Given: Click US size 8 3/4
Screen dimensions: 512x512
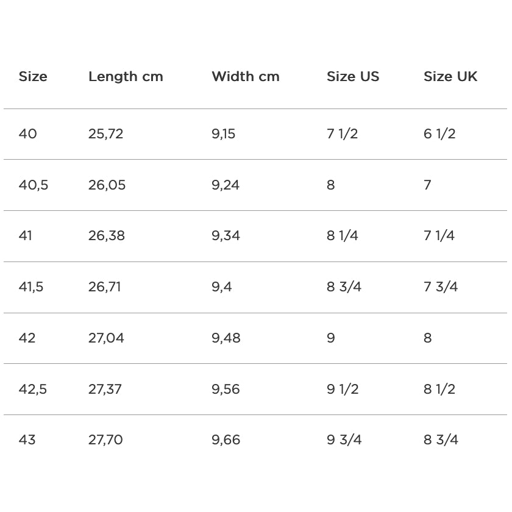Looking at the screenshot, I should point(344,287).
